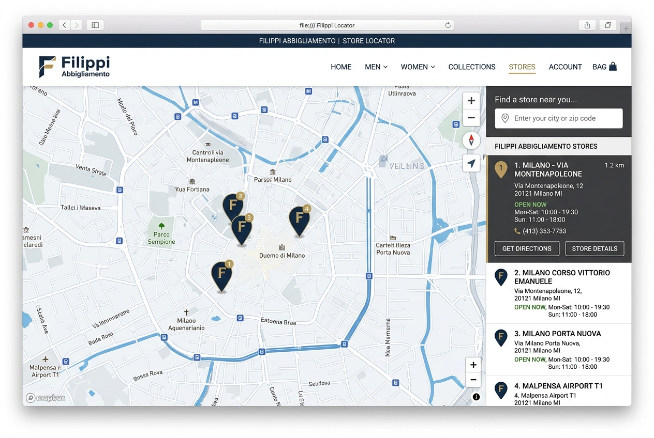Screen dimensions: 654x438
Task: Zoom in with bottom map plus button
Action: (x=473, y=365)
